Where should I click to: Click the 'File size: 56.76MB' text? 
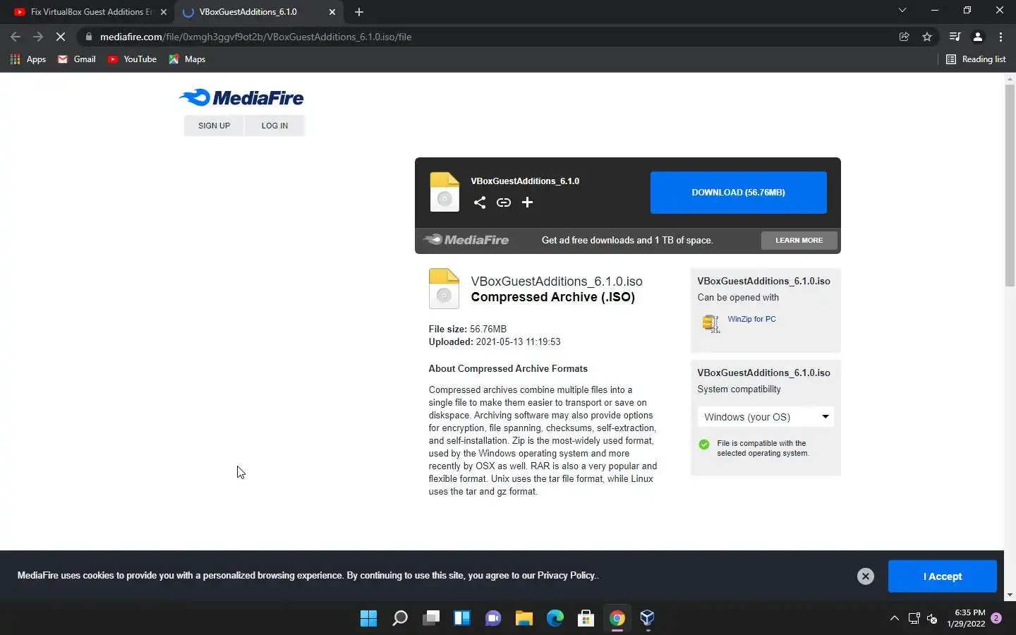(x=468, y=329)
